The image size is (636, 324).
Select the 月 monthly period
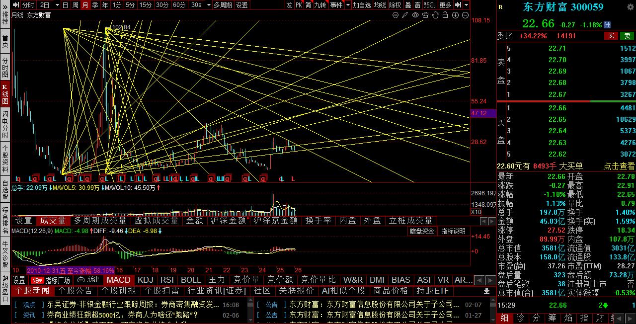[85, 5]
